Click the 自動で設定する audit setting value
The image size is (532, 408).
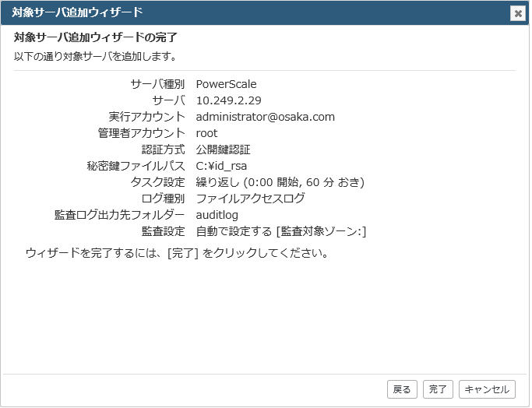tap(281, 231)
